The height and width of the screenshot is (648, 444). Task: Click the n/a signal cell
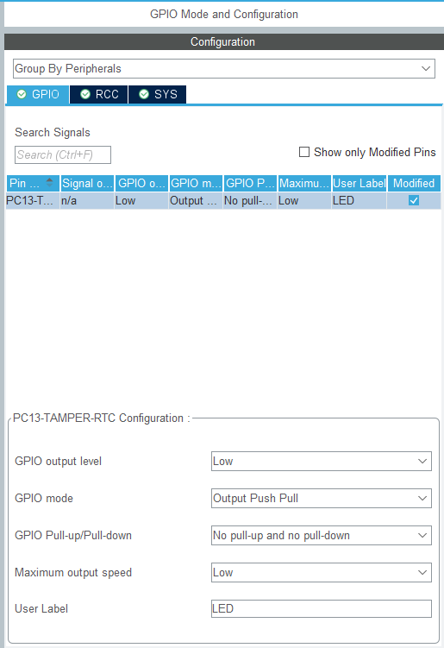(x=87, y=201)
